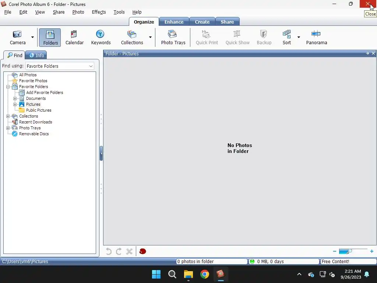Open the Keywords view
The image size is (377, 283).
pyautogui.click(x=101, y=37)
